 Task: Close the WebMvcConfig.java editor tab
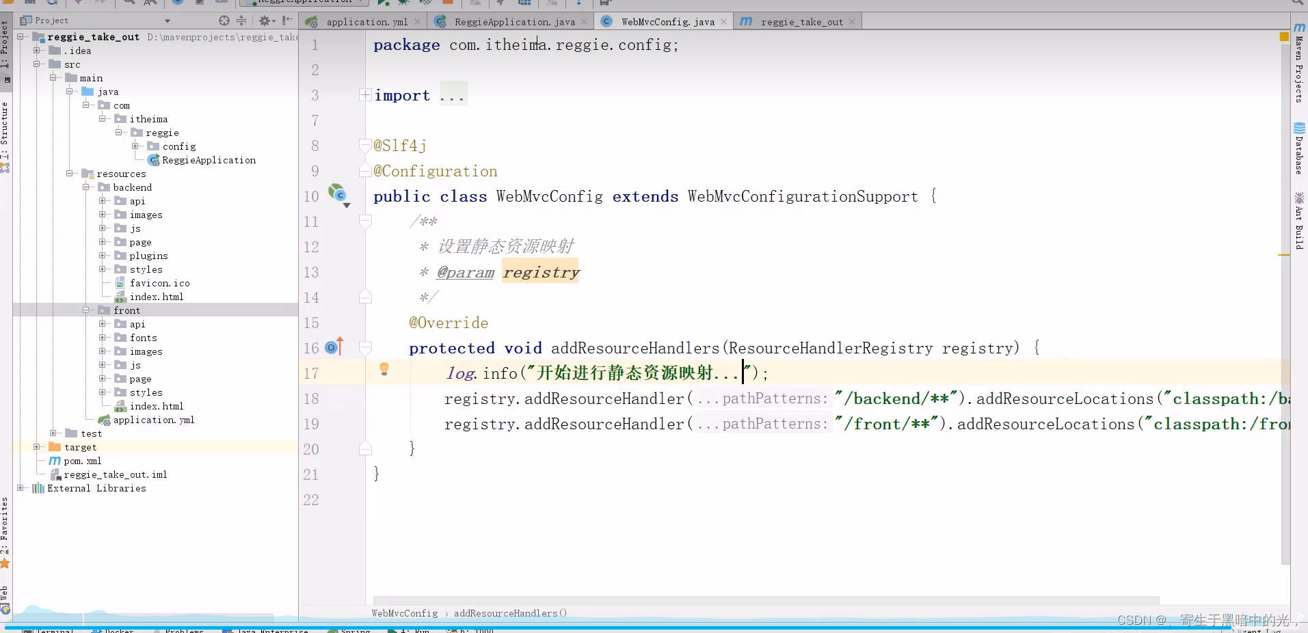tap(723, 22)
